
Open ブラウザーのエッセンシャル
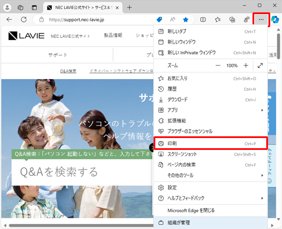(210, 131)
